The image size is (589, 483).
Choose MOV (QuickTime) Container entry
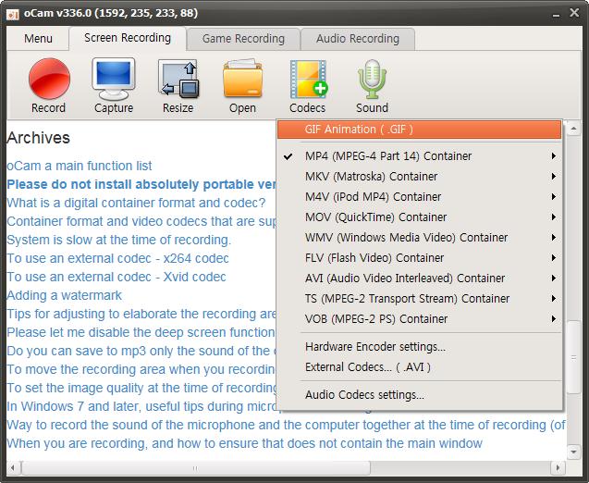coord(375,217)
